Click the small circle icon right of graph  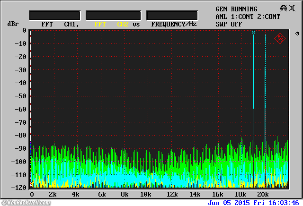pyautogui.click(x=297, y=34)
